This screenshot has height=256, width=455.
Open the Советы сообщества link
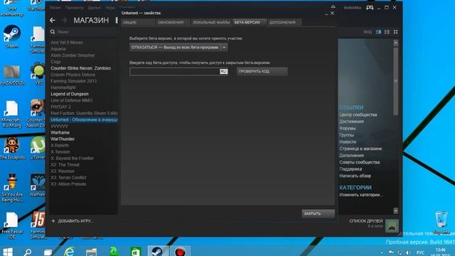[359, 162]
